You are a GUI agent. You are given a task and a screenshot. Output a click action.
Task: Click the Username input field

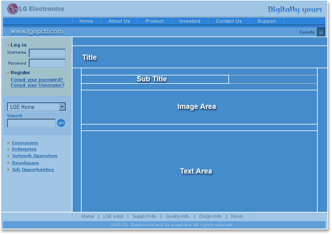point(47,53)
